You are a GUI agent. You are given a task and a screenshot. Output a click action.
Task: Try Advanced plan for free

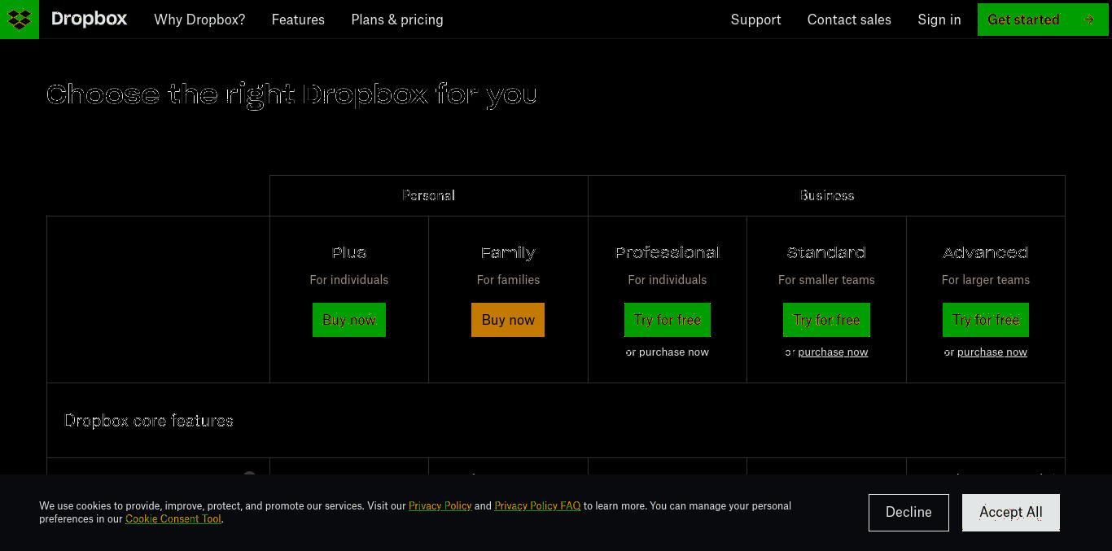pos(986,320)
